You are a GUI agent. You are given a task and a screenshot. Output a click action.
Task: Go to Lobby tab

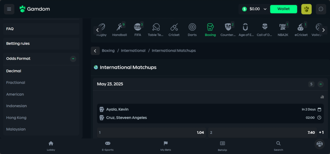point(51,146)
